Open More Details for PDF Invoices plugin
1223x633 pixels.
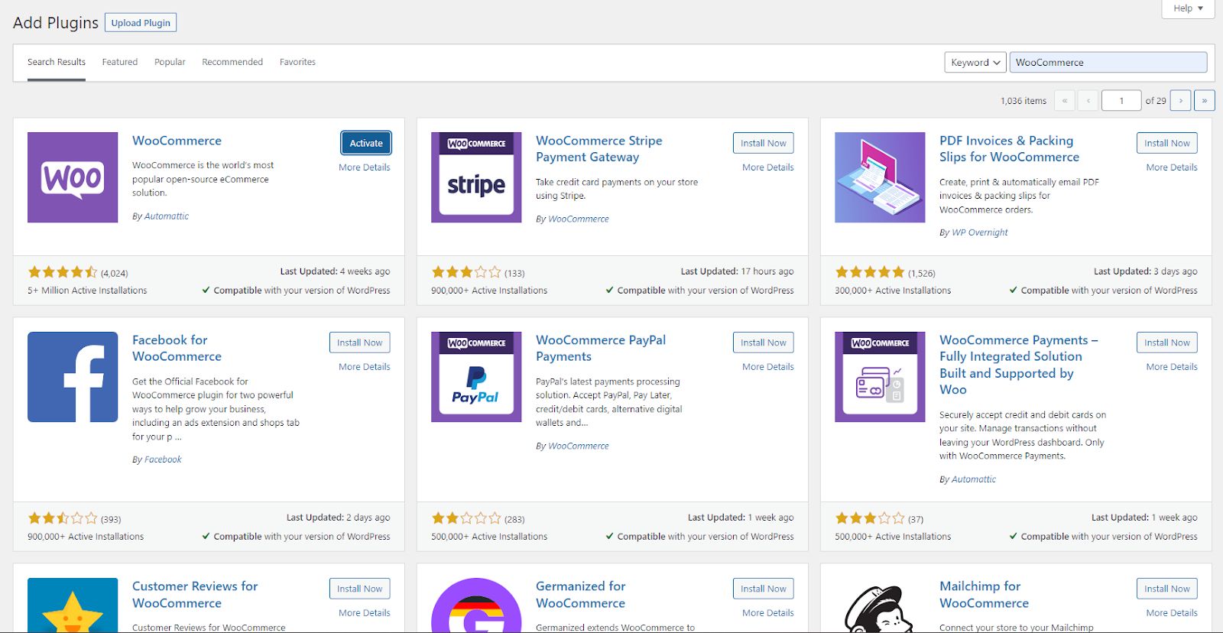click(1172, 167)
